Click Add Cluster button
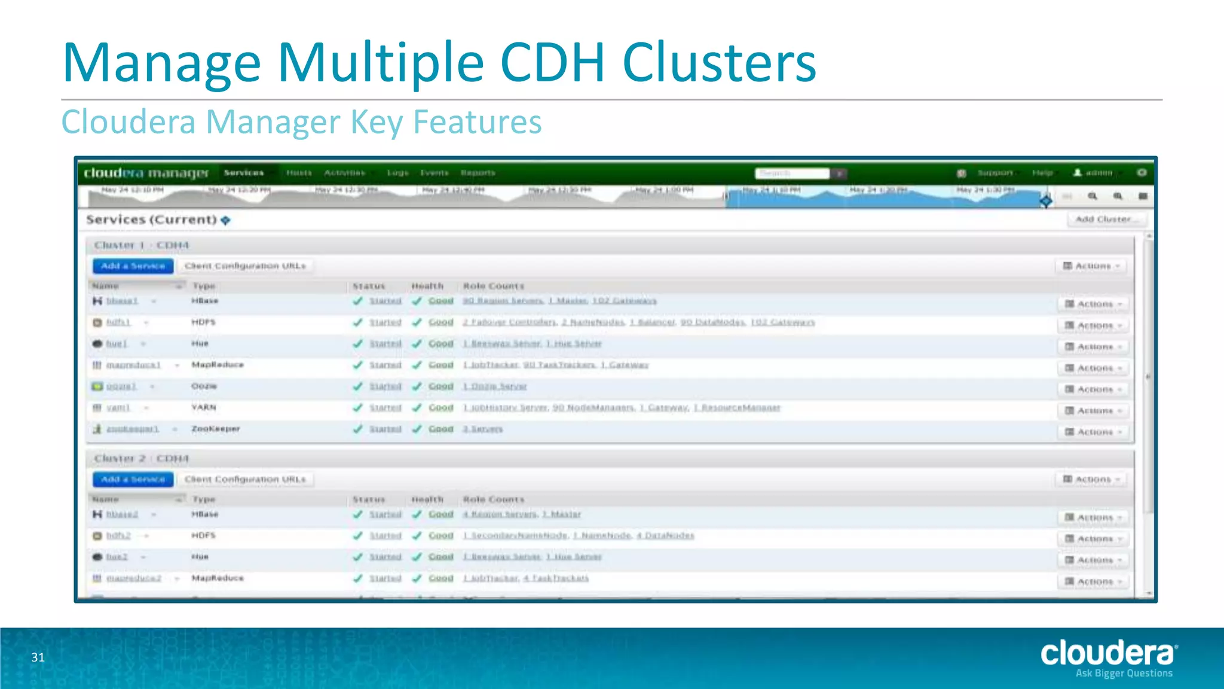 pyautogui.click(x=1107, y=219)
